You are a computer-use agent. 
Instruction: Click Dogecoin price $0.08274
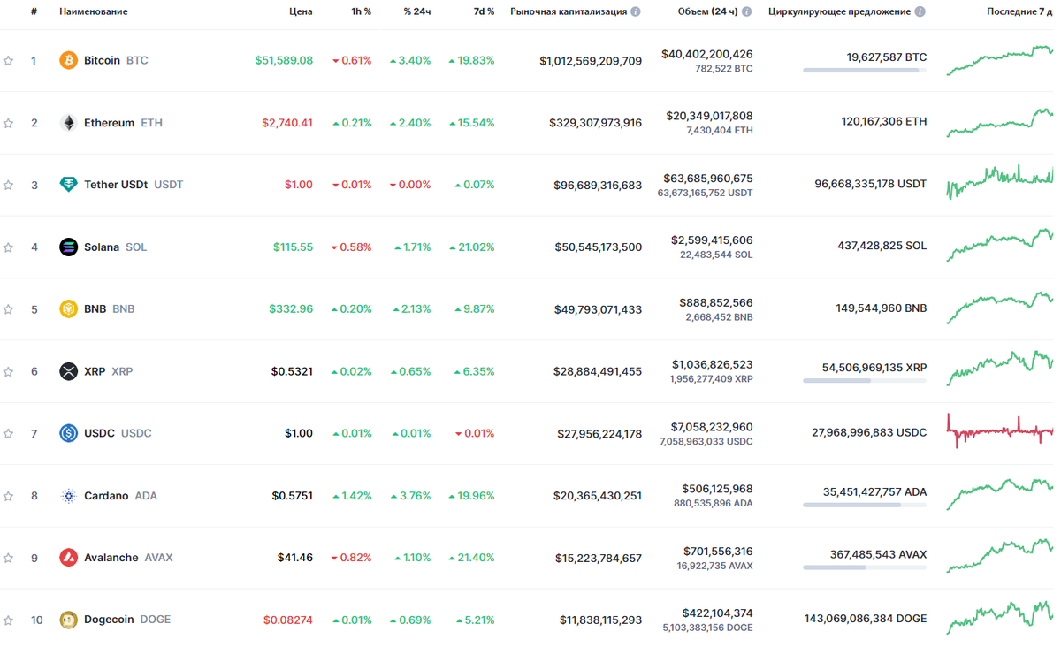pyautogui.click(x=288, y=620)
